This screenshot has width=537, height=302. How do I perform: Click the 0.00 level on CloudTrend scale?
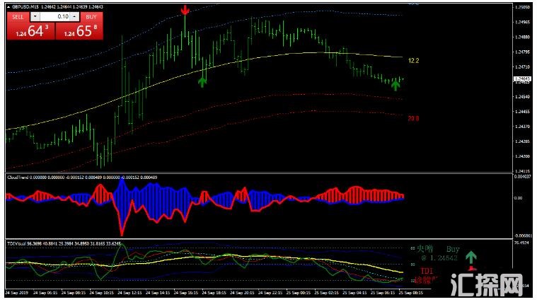point(519,198)
